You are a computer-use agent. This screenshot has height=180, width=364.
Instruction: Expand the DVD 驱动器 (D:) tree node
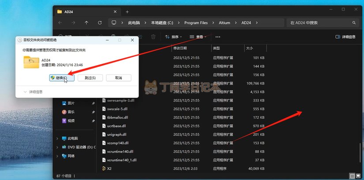[x=57, y=147]
